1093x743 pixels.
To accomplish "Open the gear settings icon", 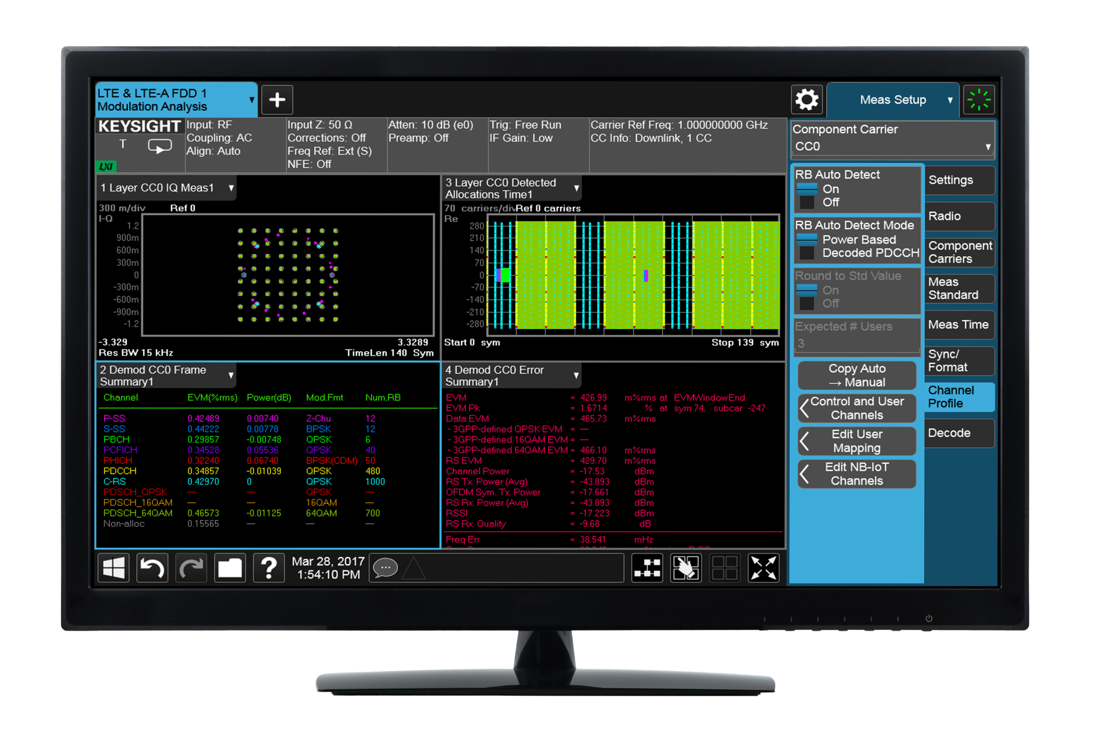I will pyautogui.click(x=807, y=100).
